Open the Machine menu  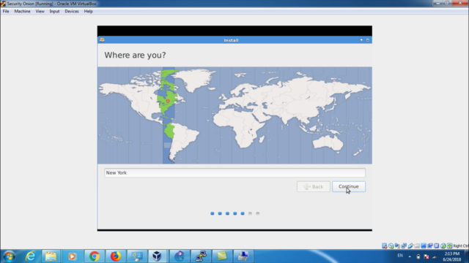(22, 12)
